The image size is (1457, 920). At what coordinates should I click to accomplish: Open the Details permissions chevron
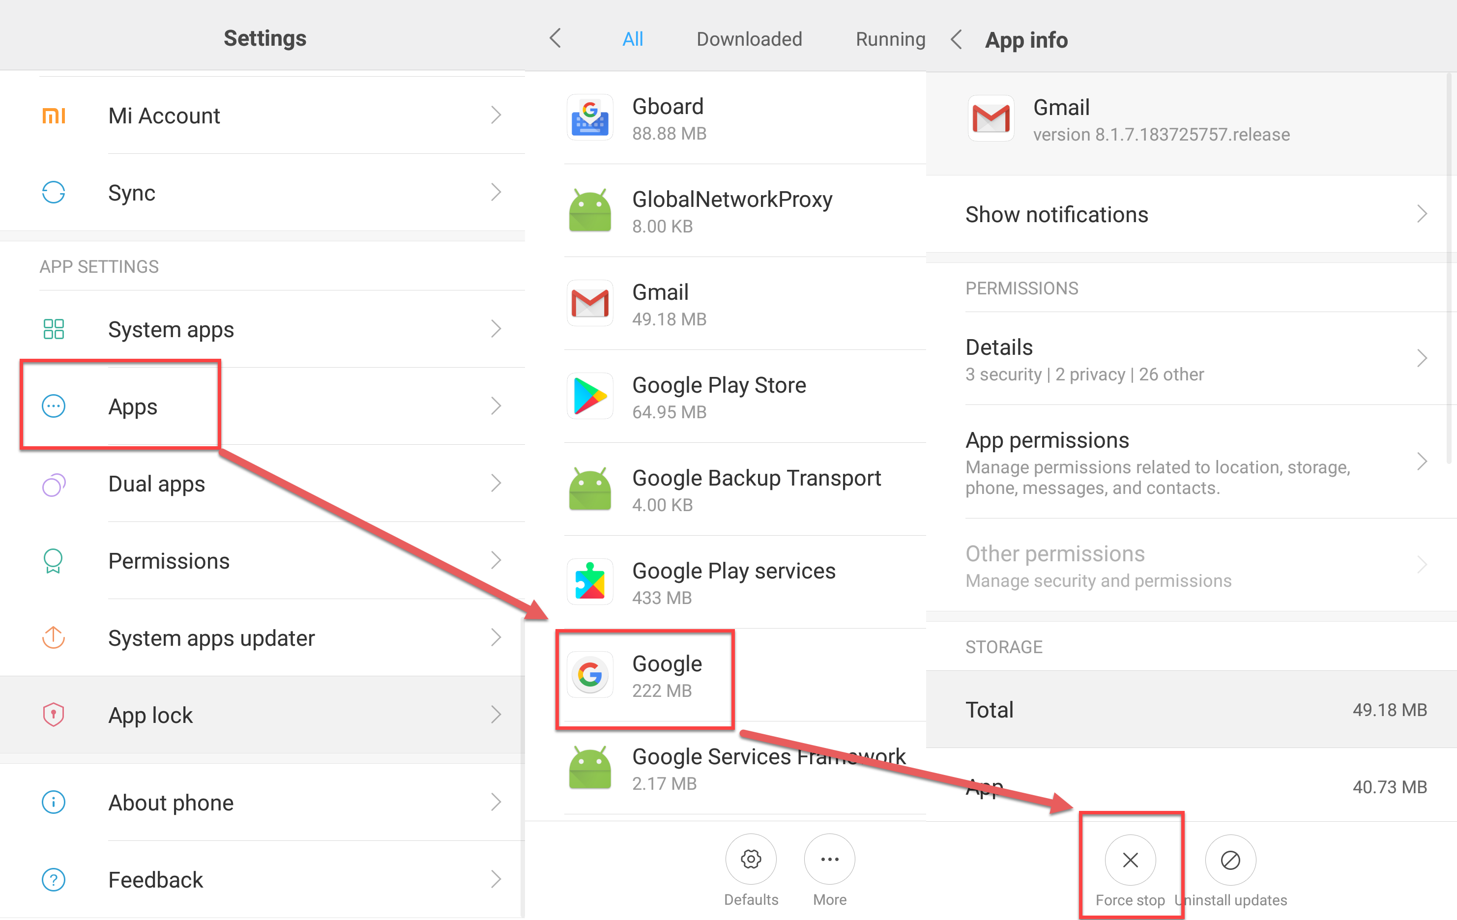coord(1423,358)
